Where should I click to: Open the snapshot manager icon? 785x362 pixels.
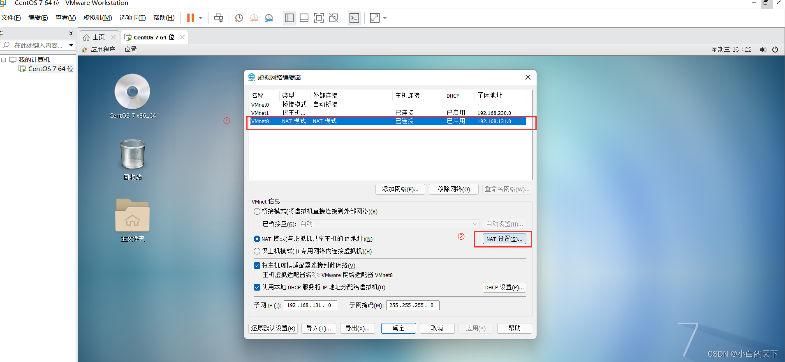tap(269, 18)
